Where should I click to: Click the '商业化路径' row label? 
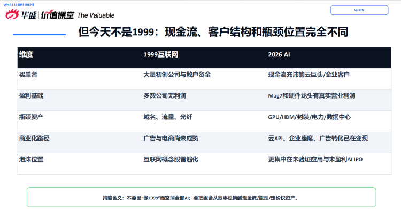pos(34,139)
